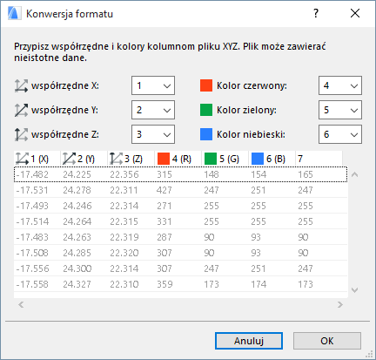
Task: Click the 4 (R) column header
Action: (x=178, y=159)
